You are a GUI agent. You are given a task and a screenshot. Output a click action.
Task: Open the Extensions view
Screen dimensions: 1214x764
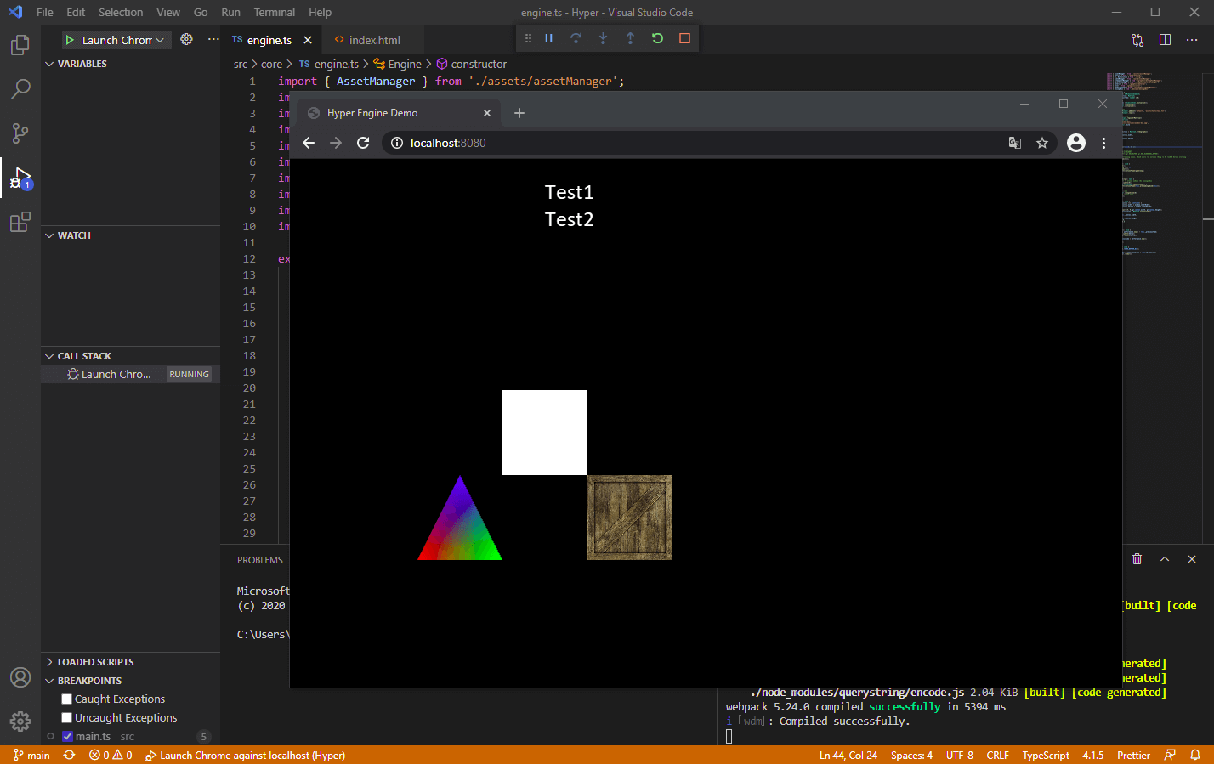tap(20, 223)
